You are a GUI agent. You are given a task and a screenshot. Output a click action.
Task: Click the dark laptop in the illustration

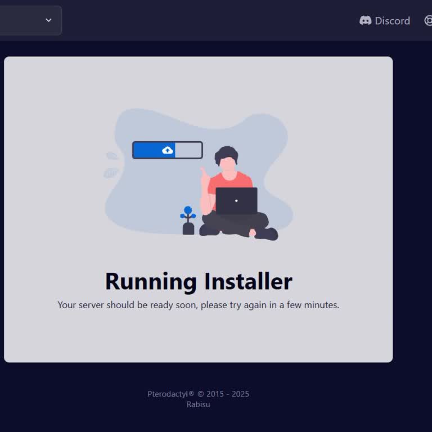pyautogui.click(x=236, y=201)
